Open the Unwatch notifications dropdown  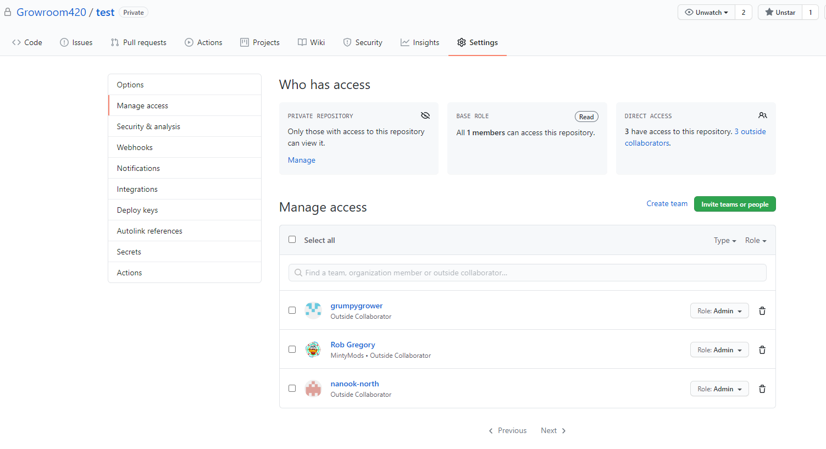click(706, 12)
